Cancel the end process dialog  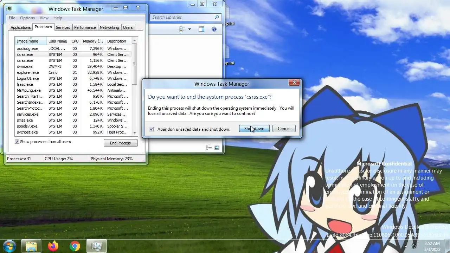click(x=284, y=129)
